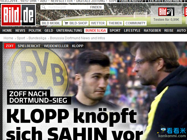Image resolution: width=187 pixels, height=140 pixels.
Task: Open the LIFESTYLE navigation item
Action: pos(132,31)
